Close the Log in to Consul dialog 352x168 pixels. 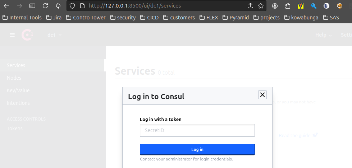click(x=262, y=95)
